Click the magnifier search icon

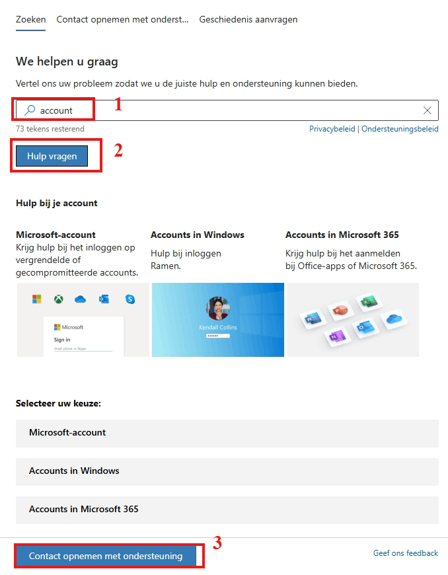click(x=30, y=110)
